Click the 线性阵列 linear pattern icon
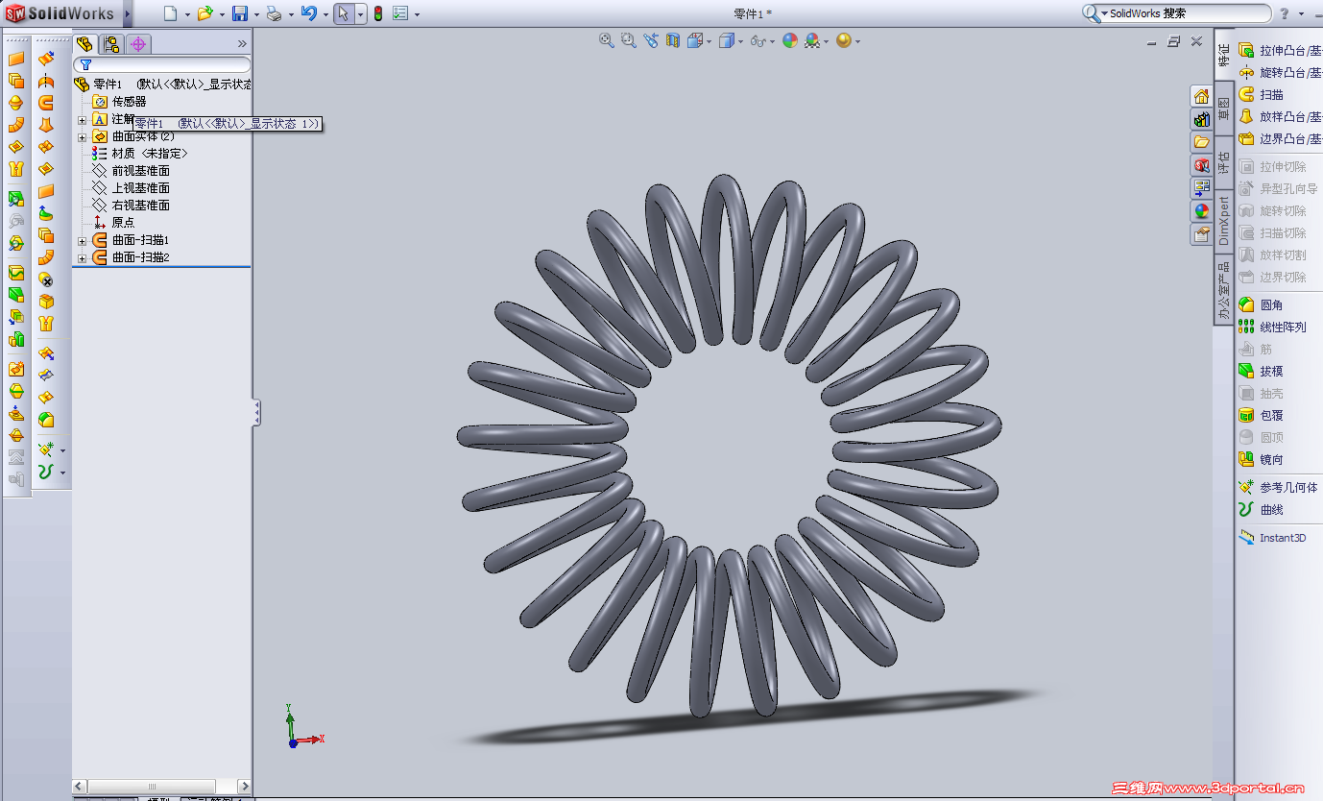Viewport: 1323px width, 801px height. click(1247, 328)
